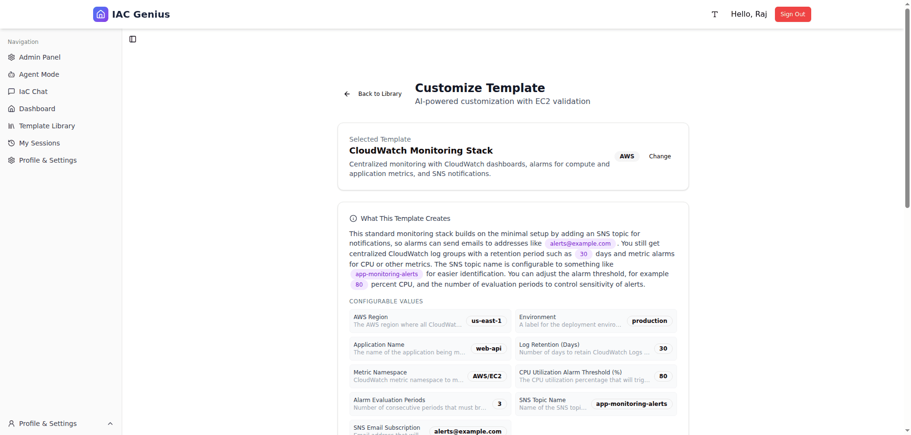Viewport: 911px width, 435px height.
Task: Follow the Back to Library link
Action: (x=380, y=94)
